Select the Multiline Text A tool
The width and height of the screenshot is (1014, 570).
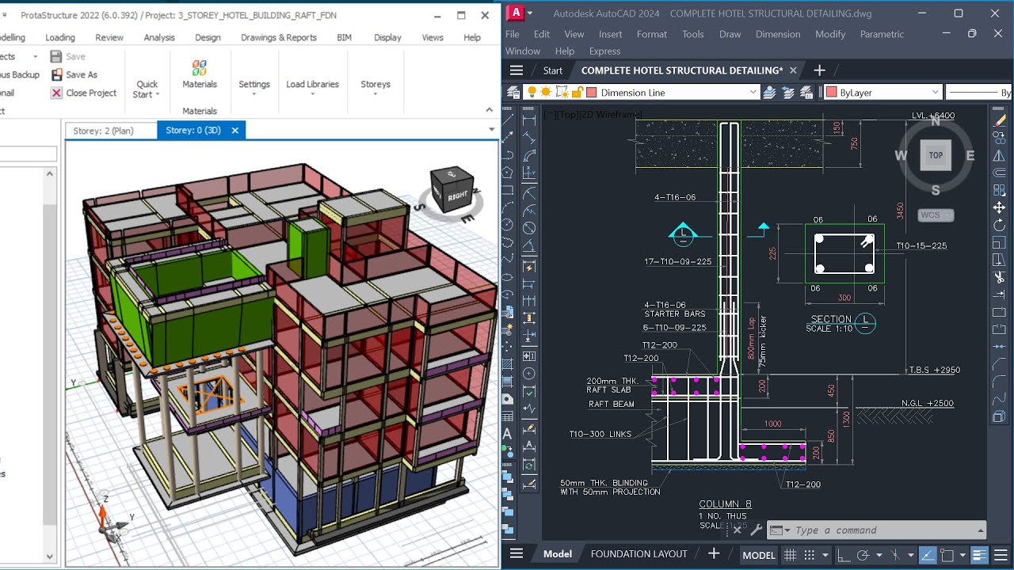tap(508, 433)
